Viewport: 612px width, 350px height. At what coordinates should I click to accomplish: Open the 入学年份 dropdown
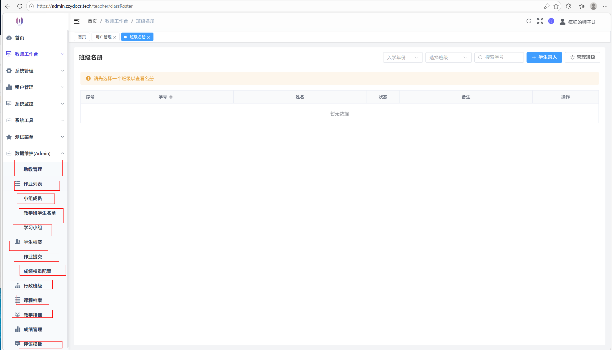coord(402,57)
